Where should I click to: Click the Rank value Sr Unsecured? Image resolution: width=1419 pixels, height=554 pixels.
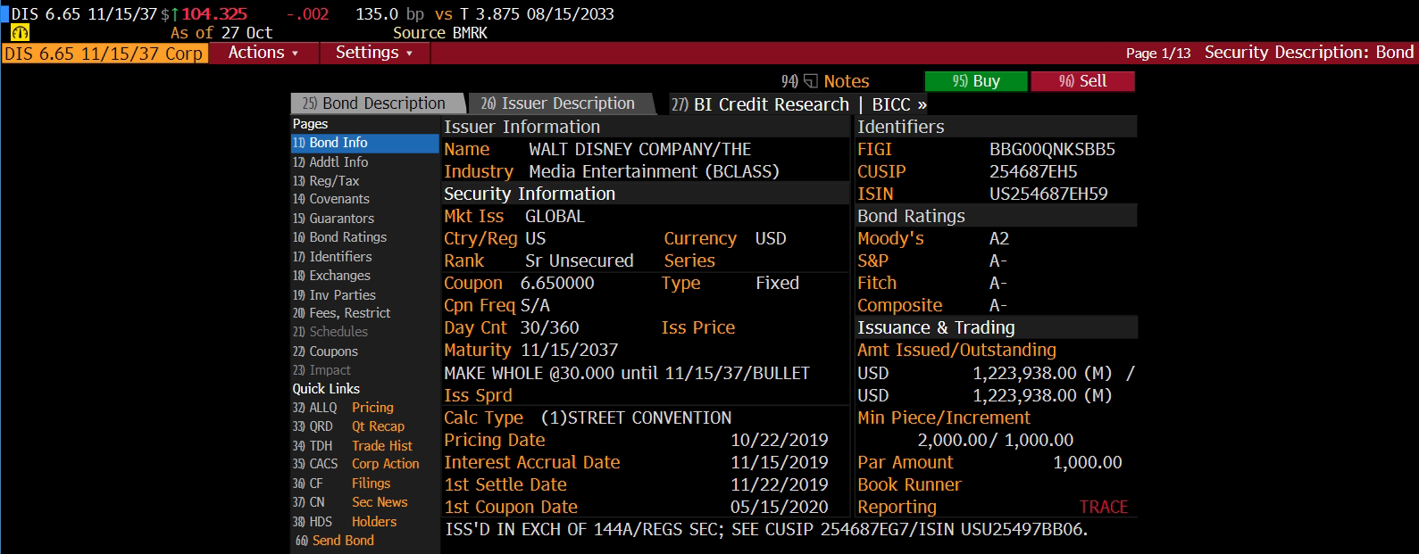(x=579, y=260)
